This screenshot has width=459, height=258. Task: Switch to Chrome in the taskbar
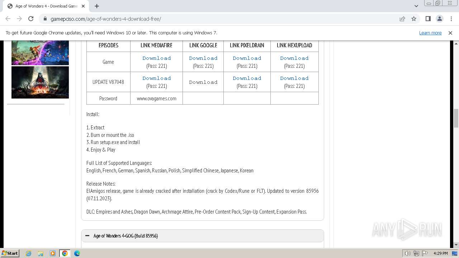[65, 253]
